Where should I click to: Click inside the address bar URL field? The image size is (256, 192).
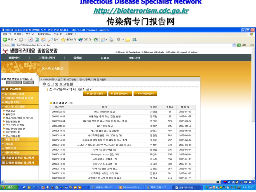click(122, 45)
